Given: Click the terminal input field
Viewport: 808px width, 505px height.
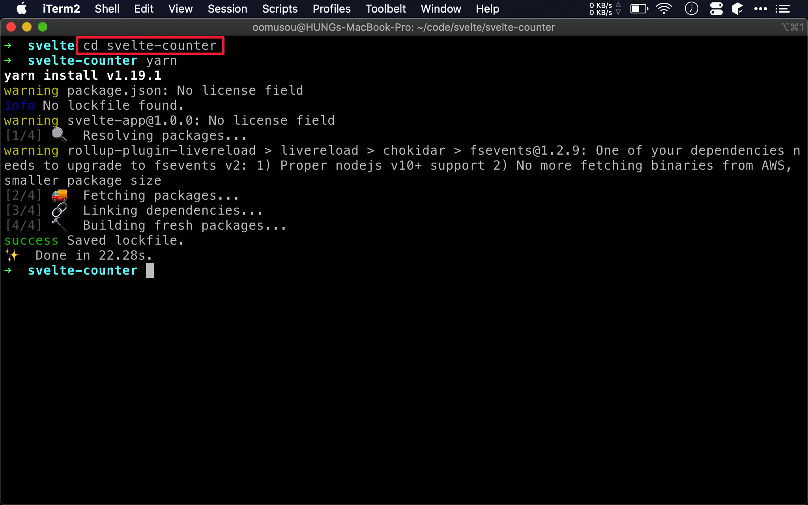Looking at the screenshot, I should click(150, 270).
